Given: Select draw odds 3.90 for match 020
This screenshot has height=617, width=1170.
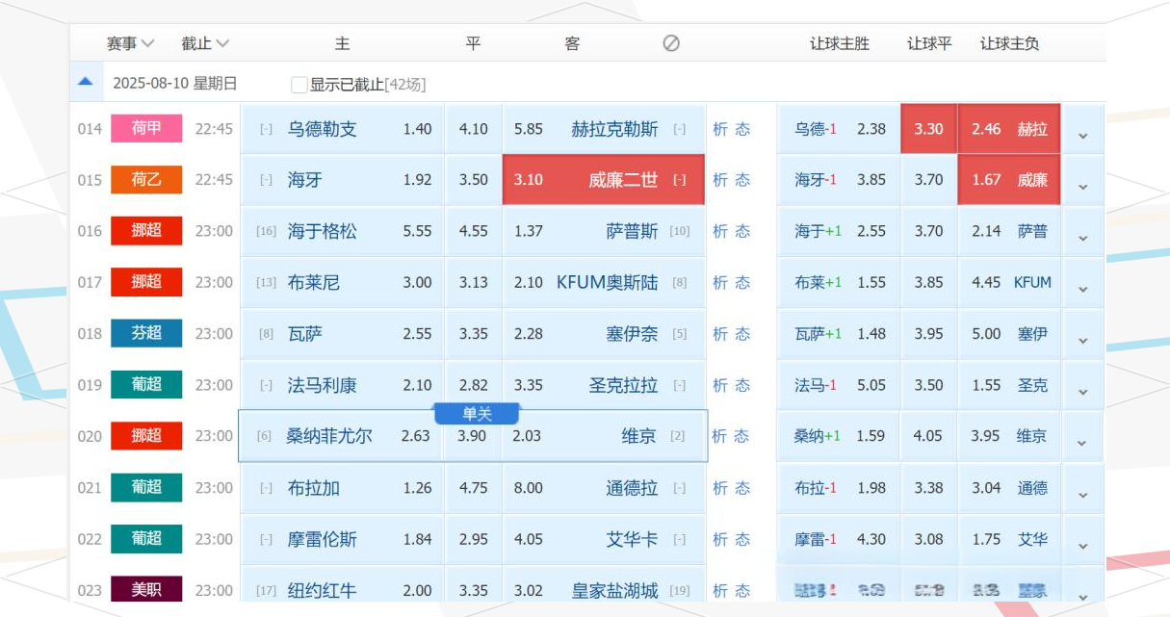Looking at the screenshot, I should (473, 436).
